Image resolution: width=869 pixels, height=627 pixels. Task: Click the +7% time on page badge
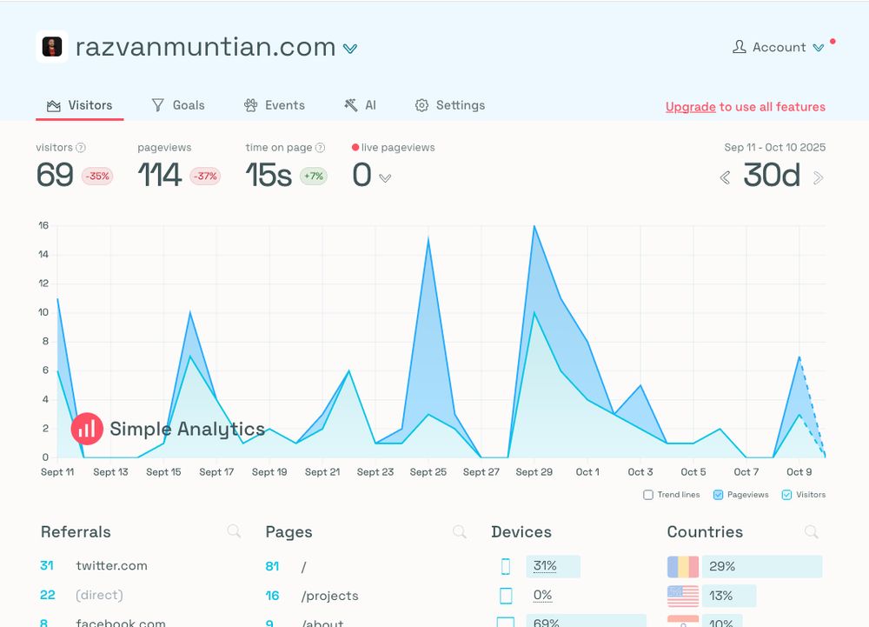click(x=314, y=177)
